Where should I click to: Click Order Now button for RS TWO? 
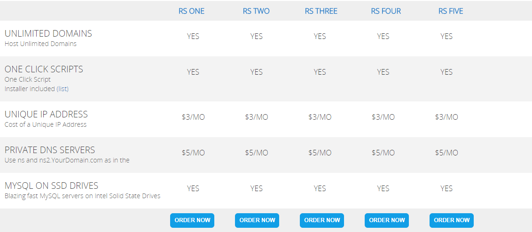point(257,220)
